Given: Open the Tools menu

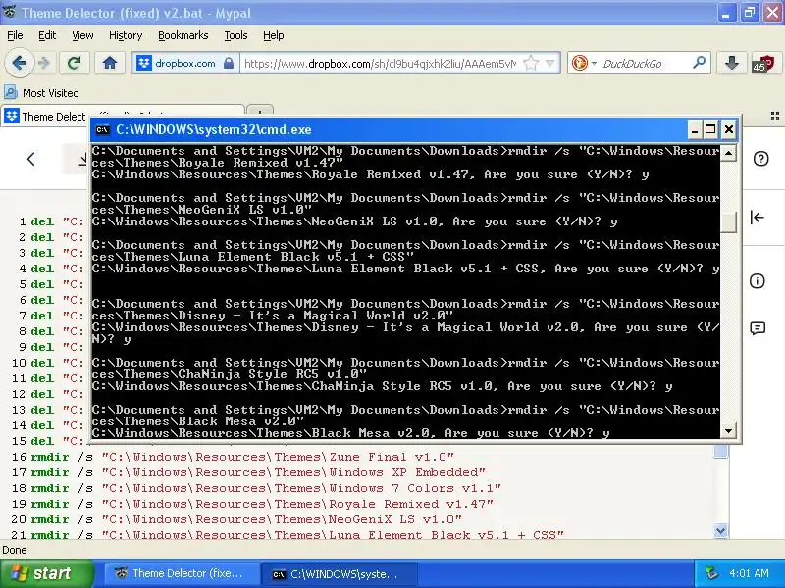Looking at the screenshot, I should (x=235, y=35).
